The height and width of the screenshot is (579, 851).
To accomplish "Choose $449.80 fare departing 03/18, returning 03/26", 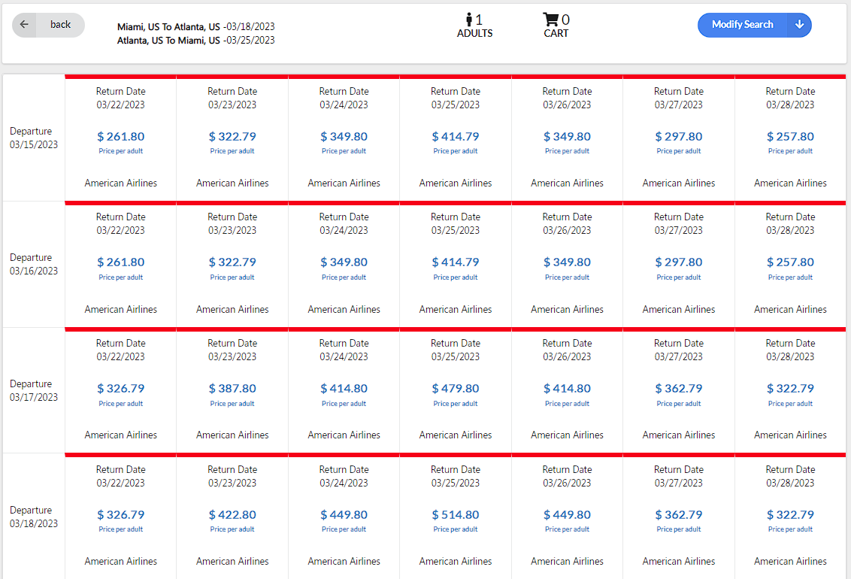I will coord(567,515).
